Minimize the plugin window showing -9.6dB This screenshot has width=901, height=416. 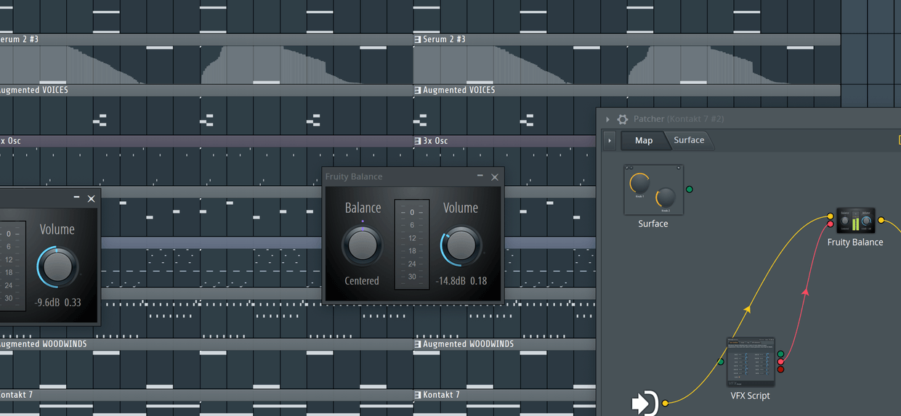click(76, 197)
